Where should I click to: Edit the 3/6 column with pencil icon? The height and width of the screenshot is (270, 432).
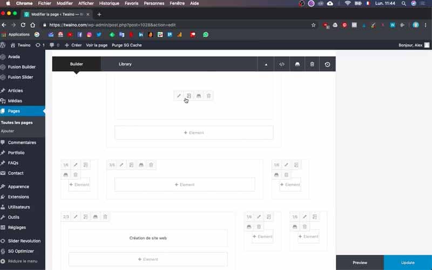point(122,165)
